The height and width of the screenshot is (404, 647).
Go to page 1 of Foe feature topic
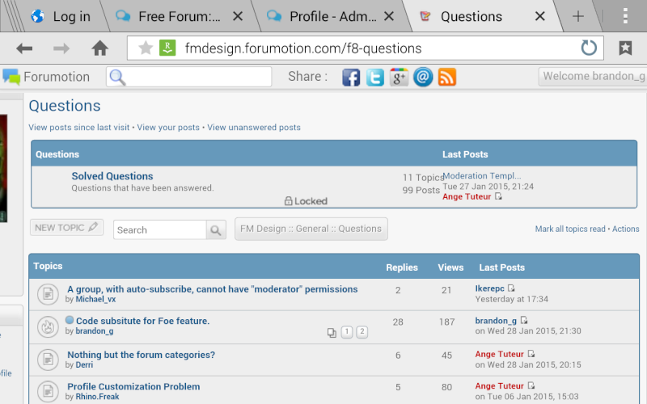point(347,331)
